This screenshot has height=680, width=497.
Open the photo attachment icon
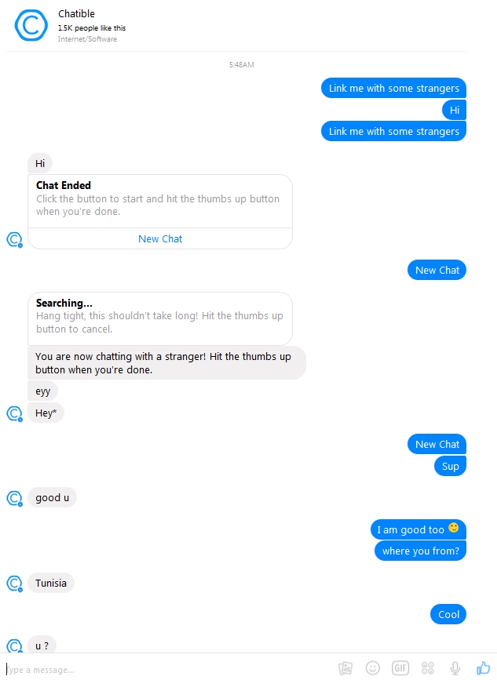tap(345, 668)
